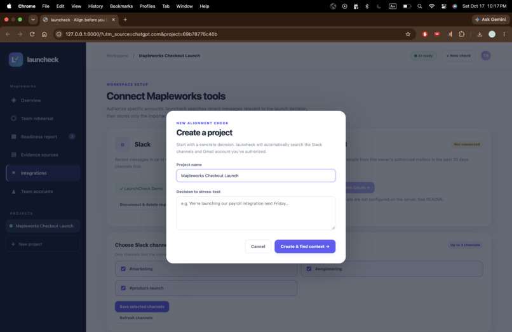Click the Wi-Fi icon in menu bar

432,6
